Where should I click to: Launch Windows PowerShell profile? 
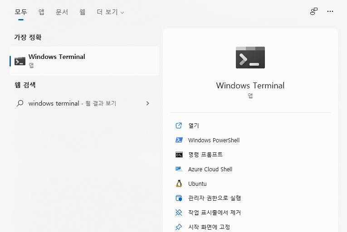coord(214,140)
